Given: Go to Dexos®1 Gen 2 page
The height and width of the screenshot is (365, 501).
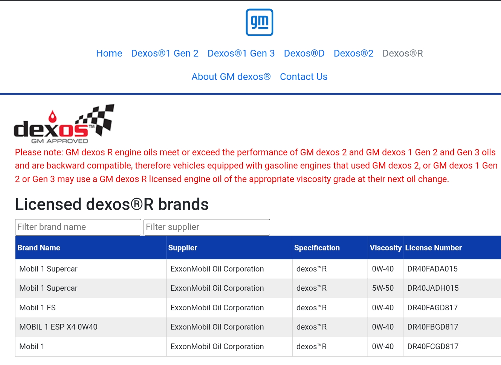Looking at the screenshot, I should (165, 54).
